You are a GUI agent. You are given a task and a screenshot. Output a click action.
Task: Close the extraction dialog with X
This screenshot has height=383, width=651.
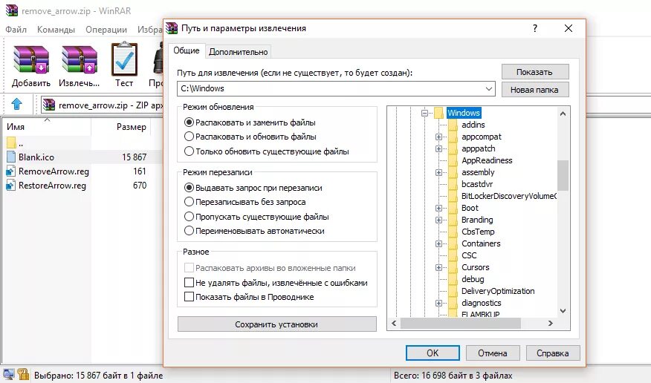[x=569, y=28]
